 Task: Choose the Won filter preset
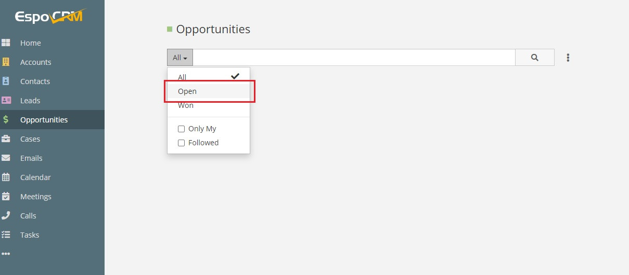pos(186,105)
